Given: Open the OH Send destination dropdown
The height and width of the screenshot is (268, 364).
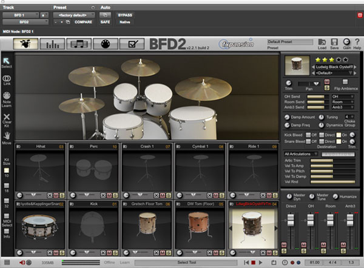Looking at the screenshot, I should 342,96.
